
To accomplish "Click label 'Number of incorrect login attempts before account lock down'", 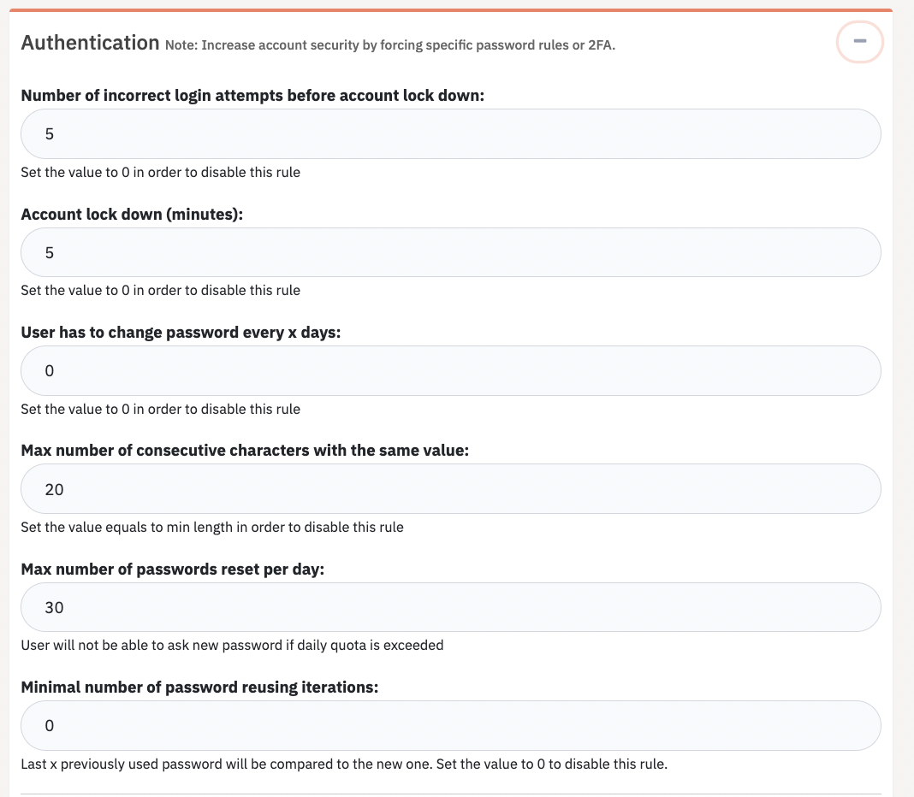I will coord(252,96).
